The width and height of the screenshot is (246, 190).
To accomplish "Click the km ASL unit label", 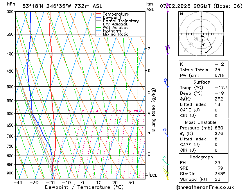I will (150, 7).
